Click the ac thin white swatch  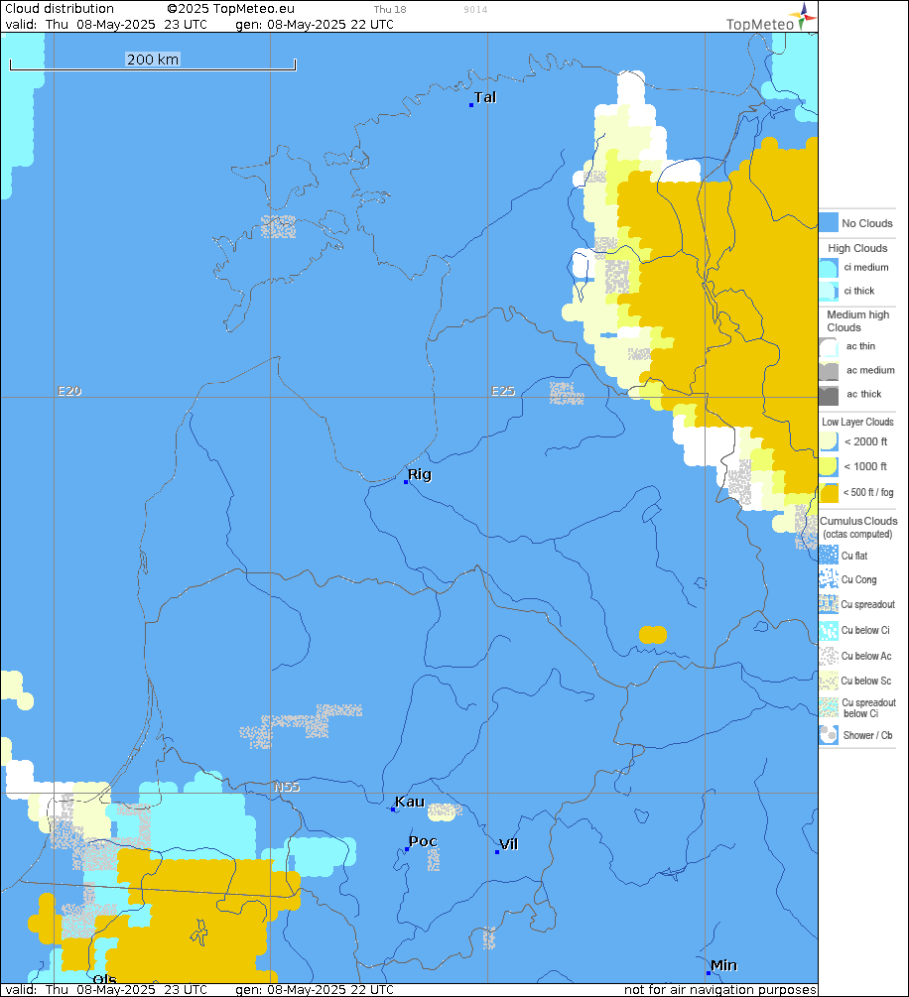pos(829,346)
